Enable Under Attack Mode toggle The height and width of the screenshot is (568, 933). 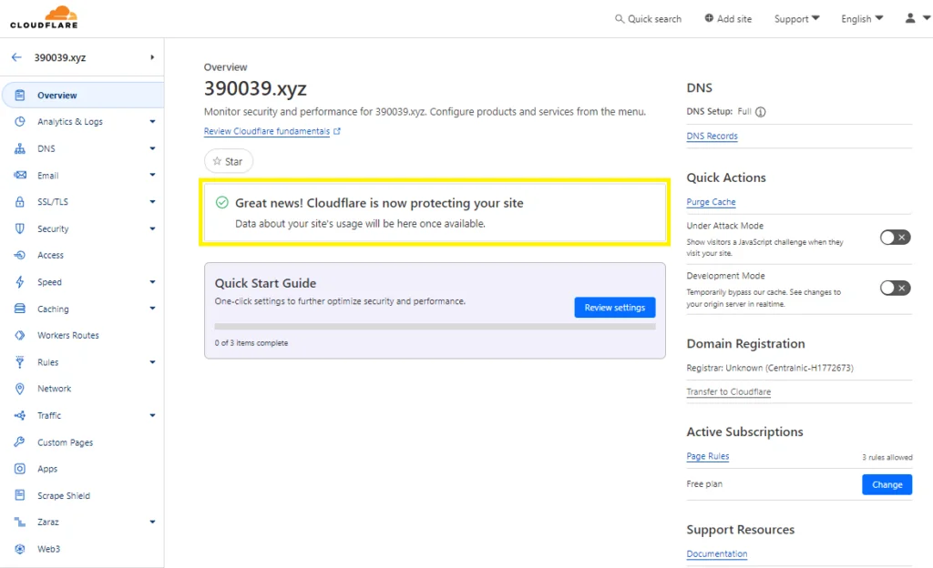tap(895, 238)
